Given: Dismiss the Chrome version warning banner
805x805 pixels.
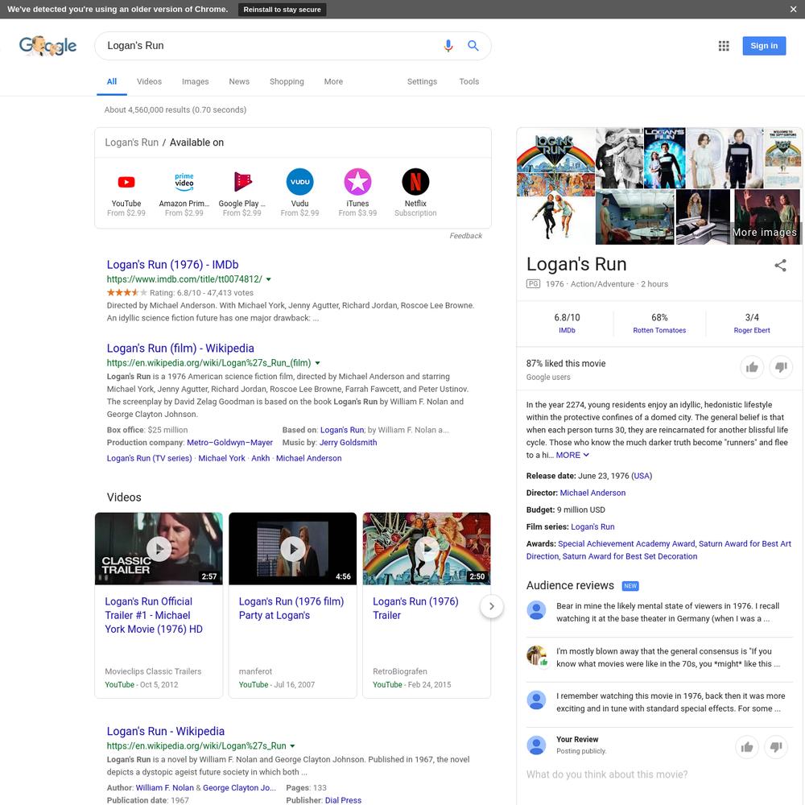Looking at the screenshot, I should [793, 9].
